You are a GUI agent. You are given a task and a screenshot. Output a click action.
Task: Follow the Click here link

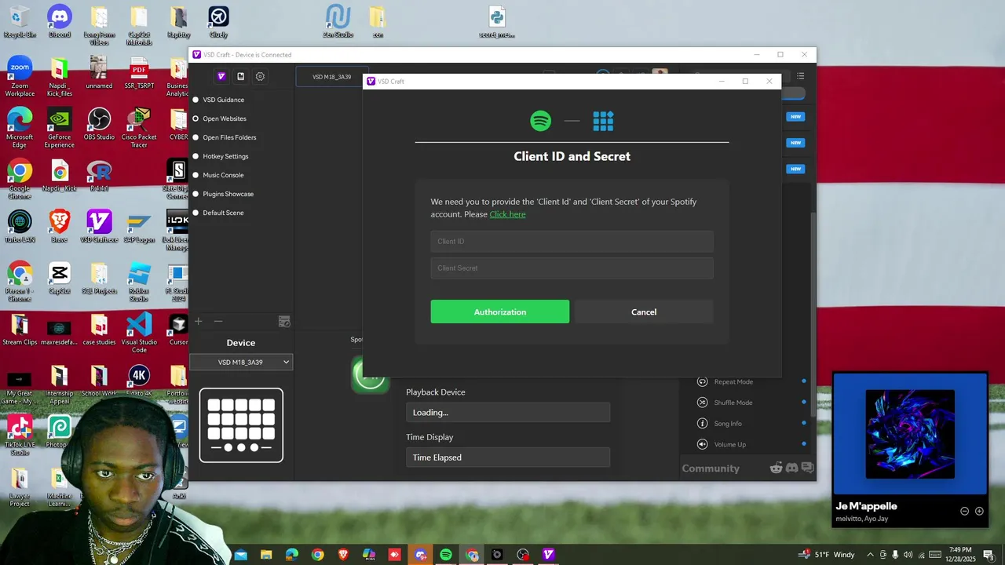507,214
